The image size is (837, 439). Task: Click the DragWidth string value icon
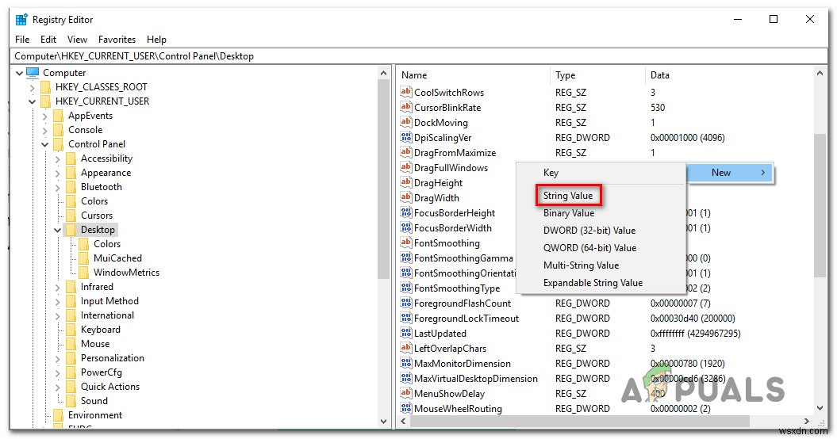[x=405, y=197]
